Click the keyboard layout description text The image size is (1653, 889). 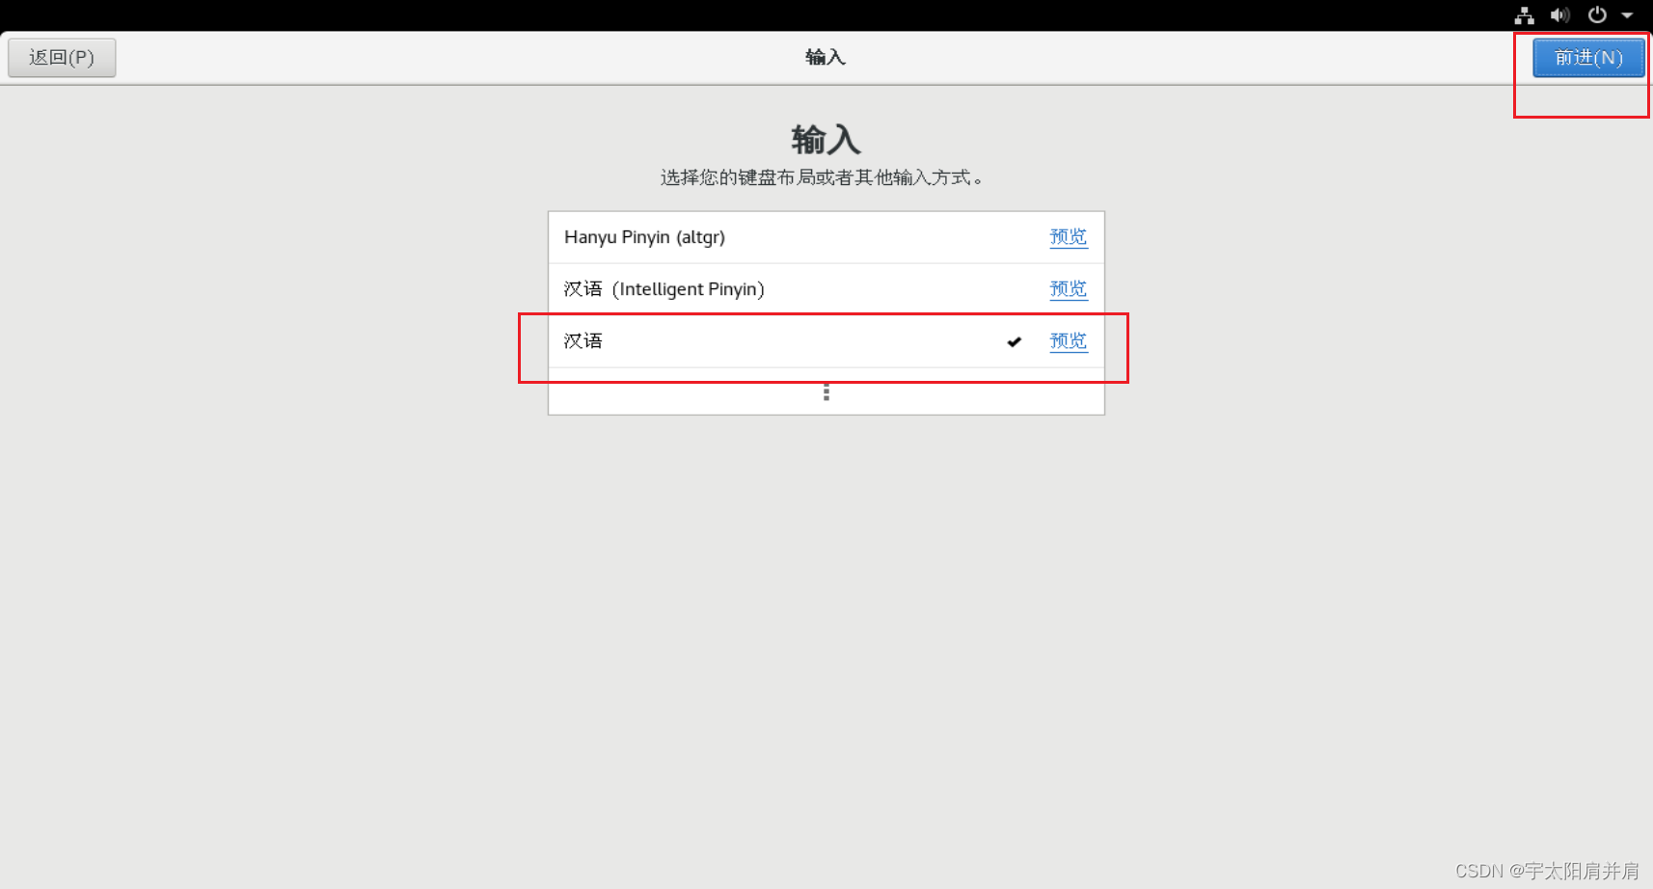pyautogui.click(x=822, y=177)
